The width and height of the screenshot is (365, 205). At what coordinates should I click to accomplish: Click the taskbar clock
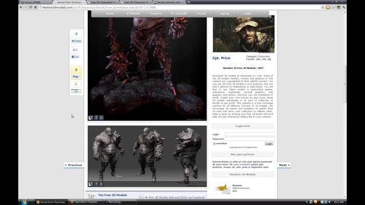pyautogui.click(x=339, y=202)
